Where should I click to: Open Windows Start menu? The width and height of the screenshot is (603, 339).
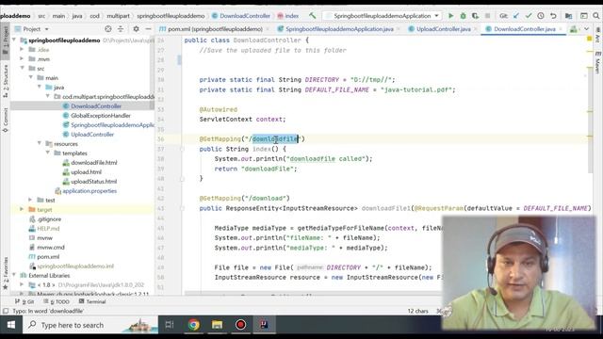pyautogui.click(x=11, y=325)
